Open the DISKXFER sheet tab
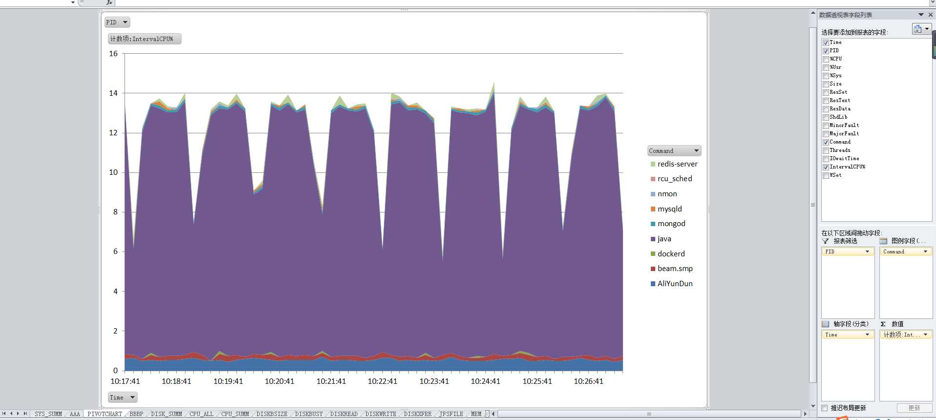Screen dimensions: 936x420 tap(417, 414)
